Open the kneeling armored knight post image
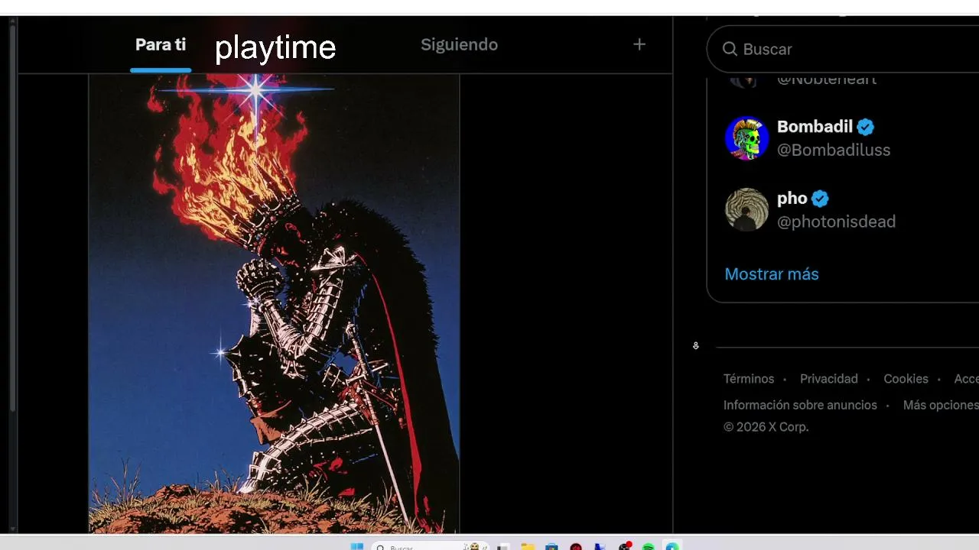 [x=274, y=303]
